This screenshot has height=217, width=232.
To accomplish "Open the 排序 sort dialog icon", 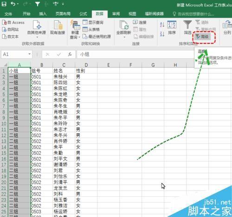I will pyautogui.click(x=172, y=27).
